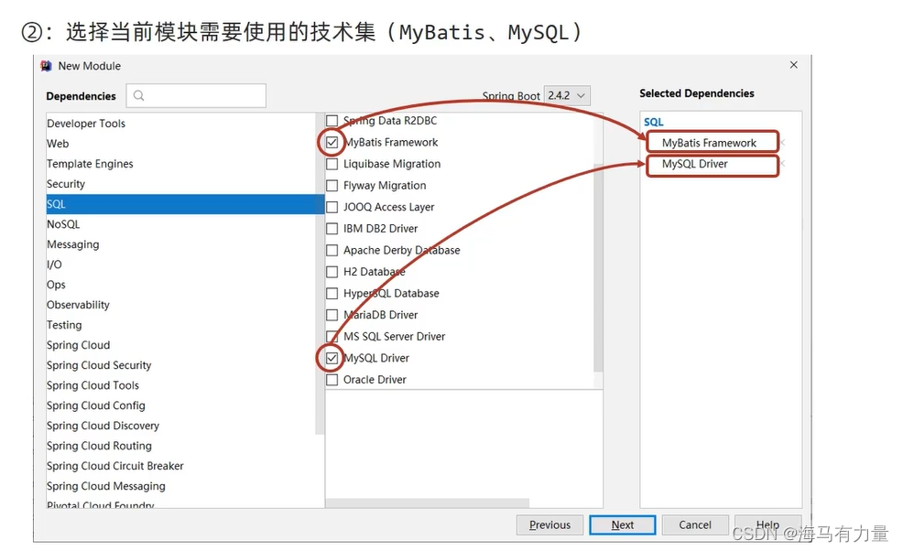Choose the Spring Cloud category

tap(180, 345)
